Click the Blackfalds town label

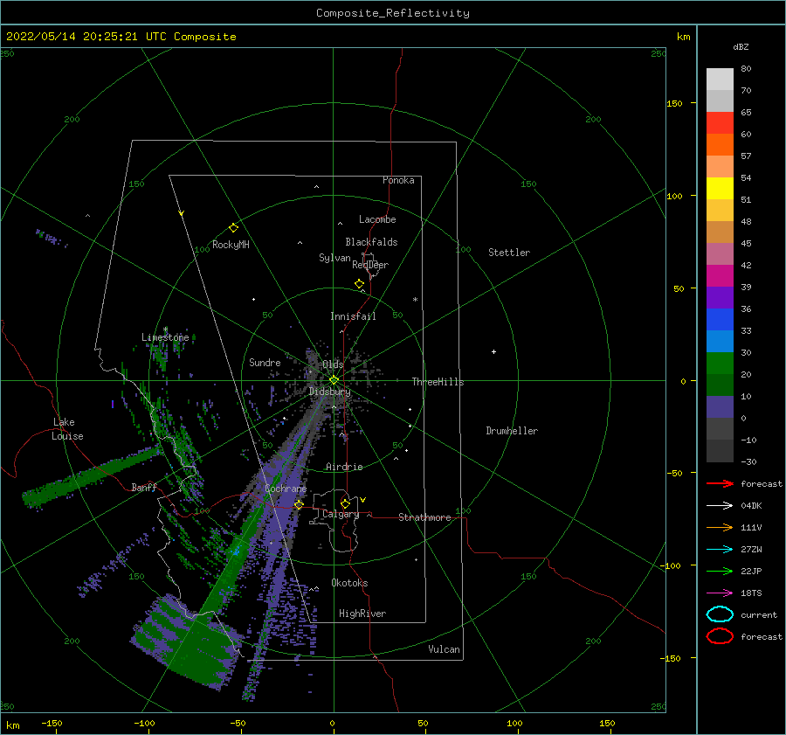tap(371, 242)
